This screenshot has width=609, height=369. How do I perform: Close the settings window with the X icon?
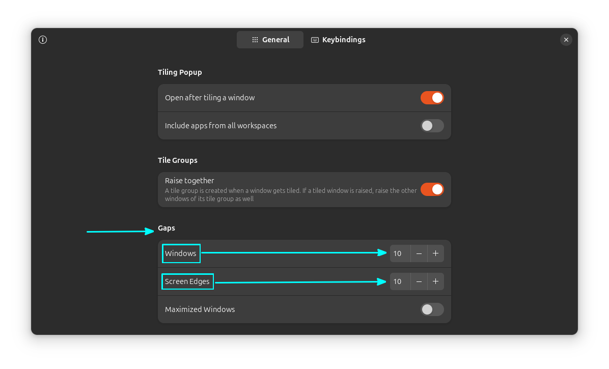(x=566, y=39)
